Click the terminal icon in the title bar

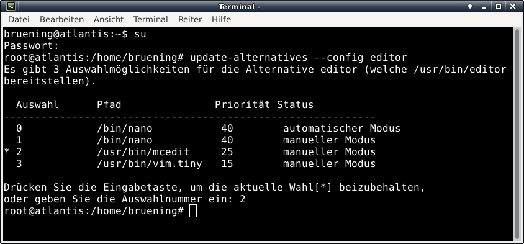tap(11, 6)
